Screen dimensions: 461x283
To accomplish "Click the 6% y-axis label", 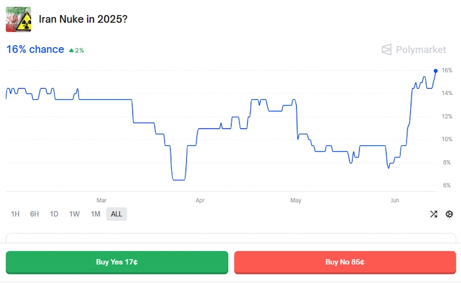I will tap(447, 186).
